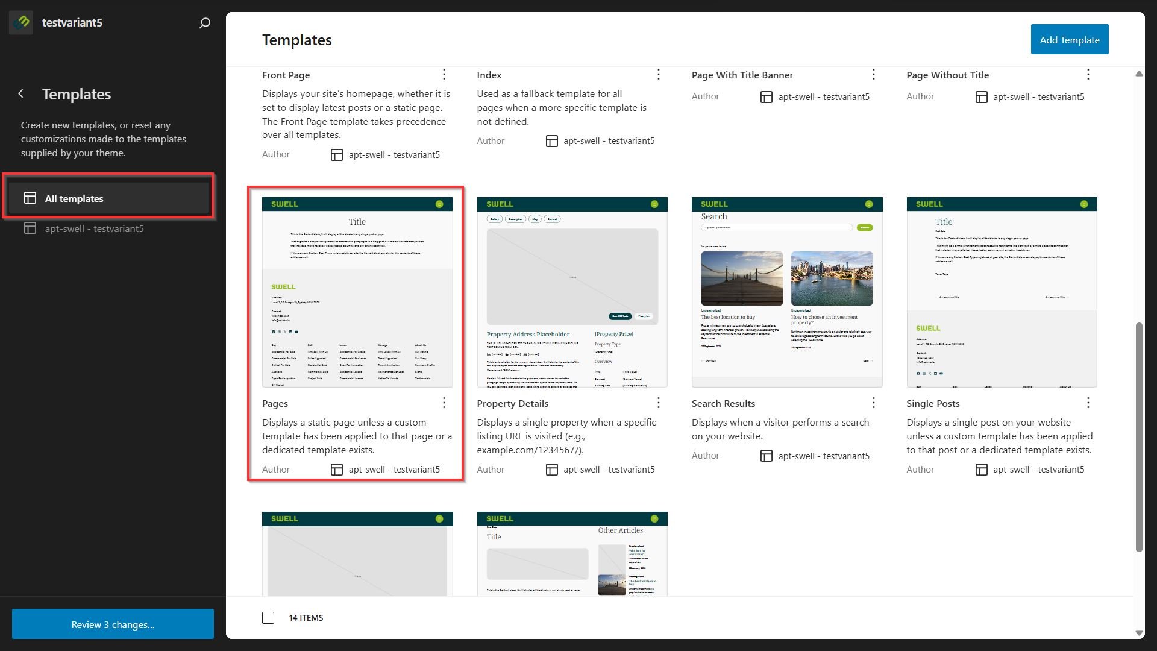The image size is (1157, 651).
Task: Click the testvariant5 site logo icon
Action: (x=21, y=22)
